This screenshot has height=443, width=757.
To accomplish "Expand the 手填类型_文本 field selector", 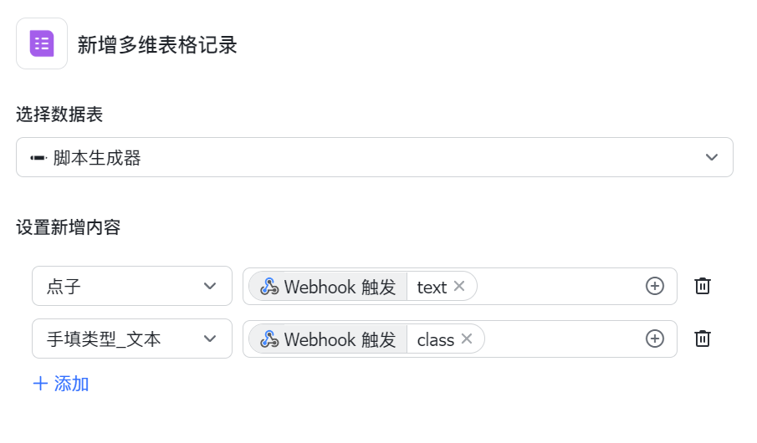I will [x=131, y=339].
